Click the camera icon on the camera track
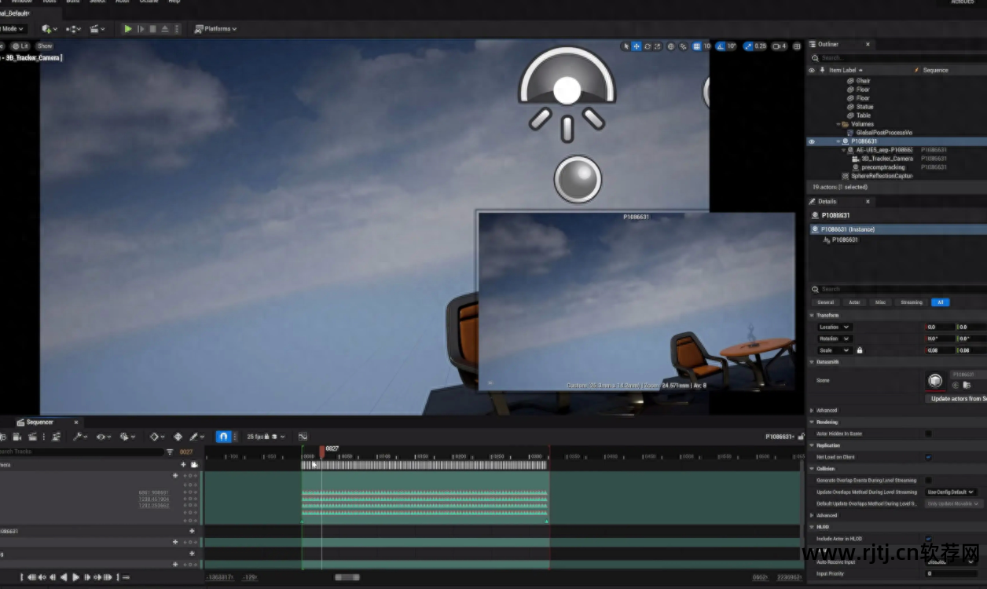The image size is (987, 589). (194, 465)
